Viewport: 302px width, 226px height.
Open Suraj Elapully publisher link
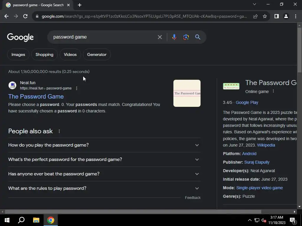click(257, 162)
